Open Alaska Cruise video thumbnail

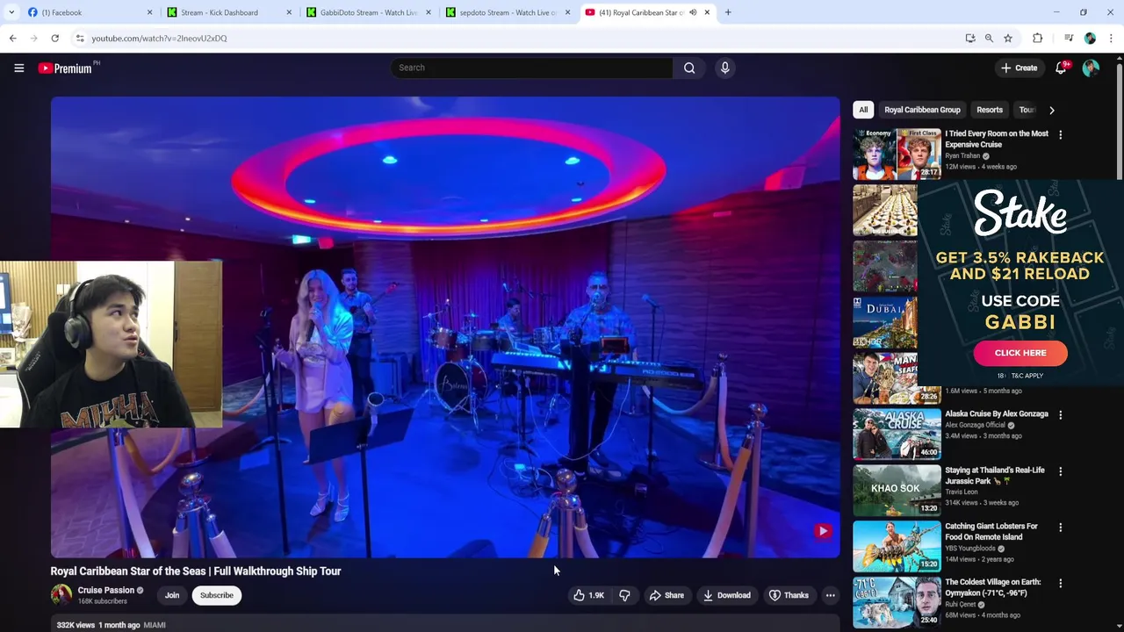pos(897,434)
